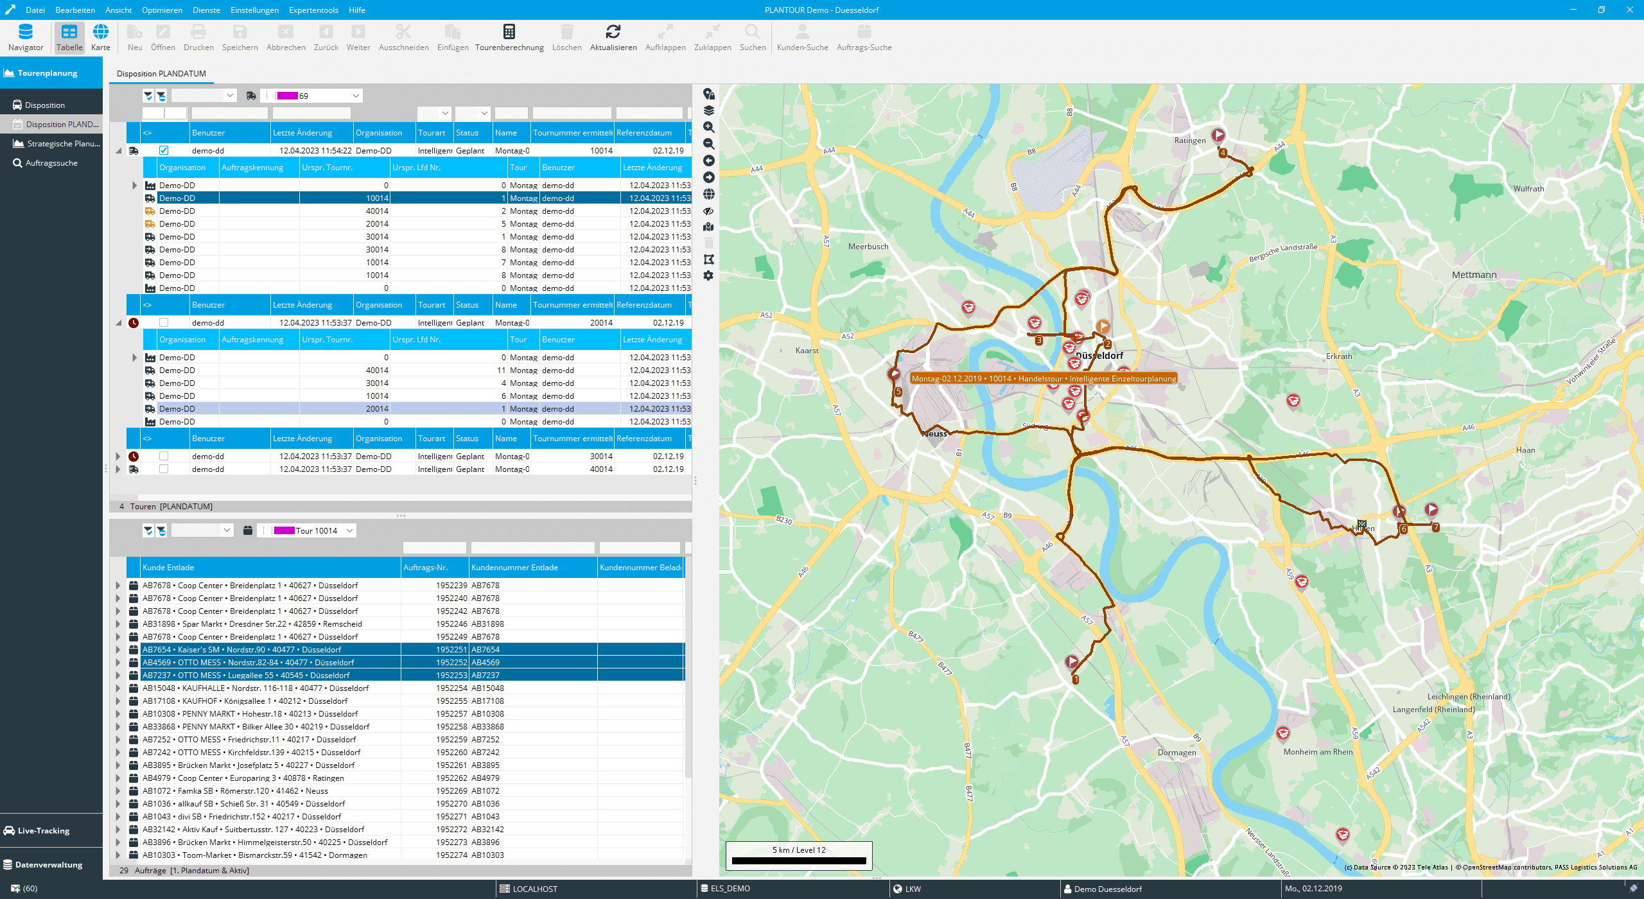
Task: Click the map layers icon
Action: [x=709, y=110]
